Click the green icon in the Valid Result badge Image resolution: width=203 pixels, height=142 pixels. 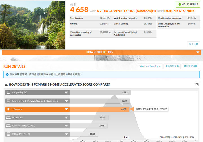click(180, 5)
